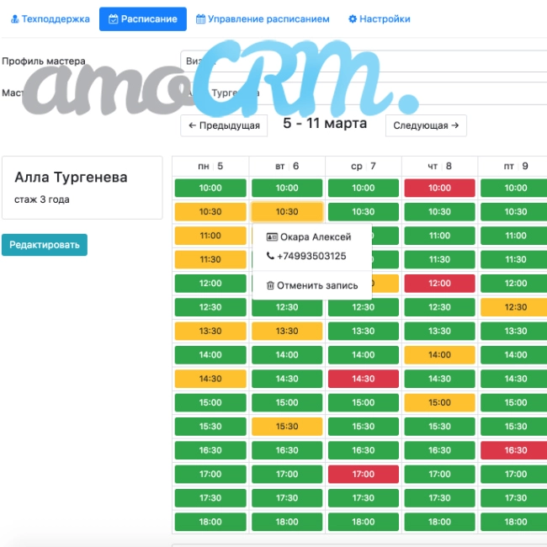Select Monday 12:00 green slot

coord(210,284)
